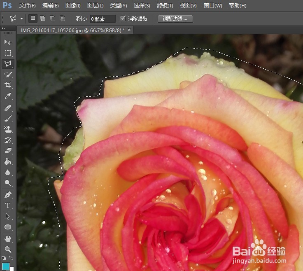Select the Zoom tool
Viewport: 303px width, 271px height.
(x=8, y=250)
